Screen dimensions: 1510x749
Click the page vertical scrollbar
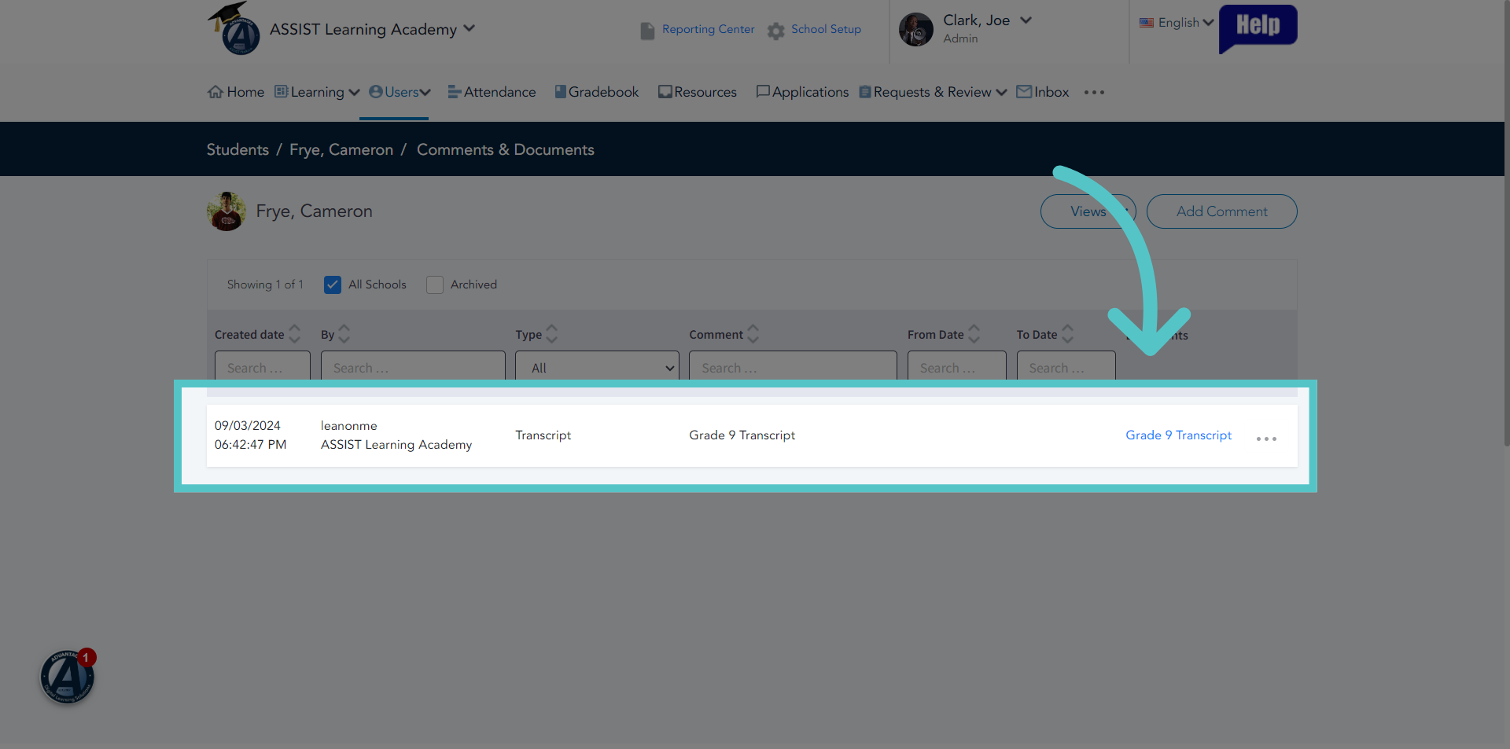coord(1507,224)
